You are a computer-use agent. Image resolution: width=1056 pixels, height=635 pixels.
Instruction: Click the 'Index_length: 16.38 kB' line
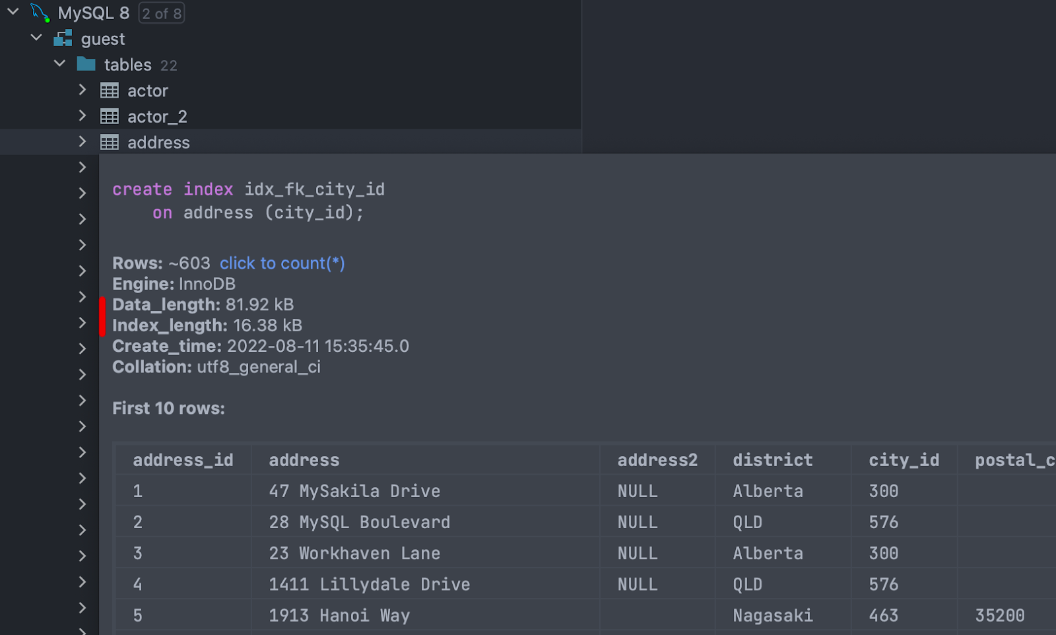(207, 325)
